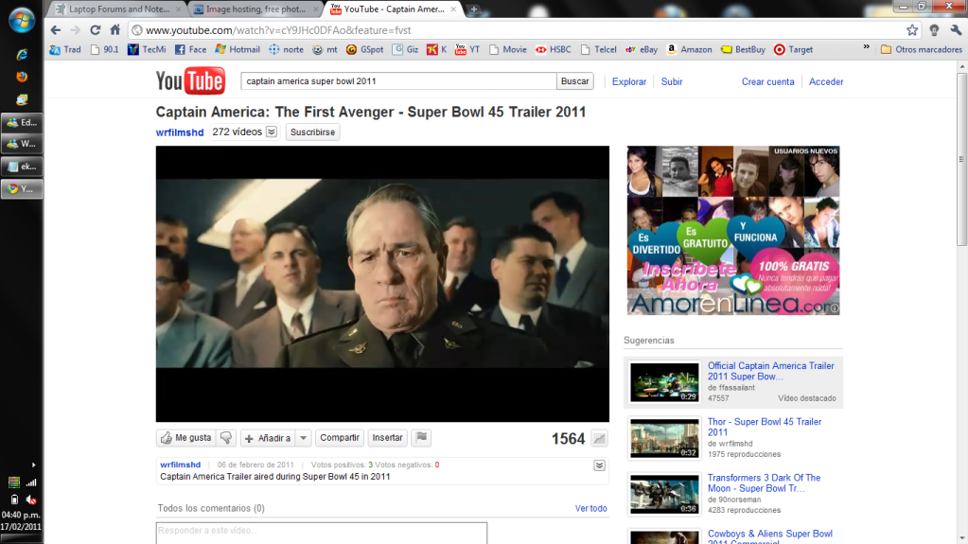Open the Subir menu link
Viewport: 968px width, 544px height.
pyautogui.click(x=672, y=81)
